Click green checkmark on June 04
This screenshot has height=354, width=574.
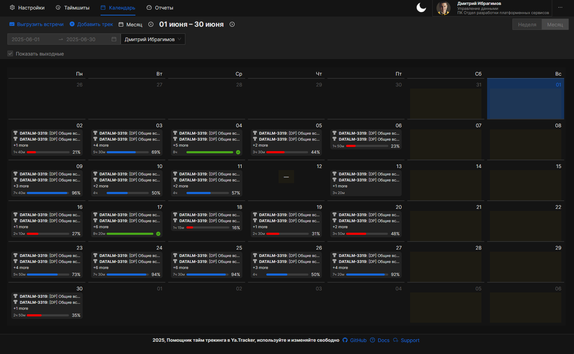238,152
